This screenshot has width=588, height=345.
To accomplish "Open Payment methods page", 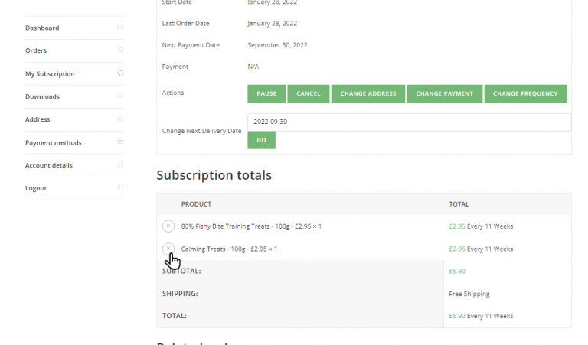I will [54, 143].
